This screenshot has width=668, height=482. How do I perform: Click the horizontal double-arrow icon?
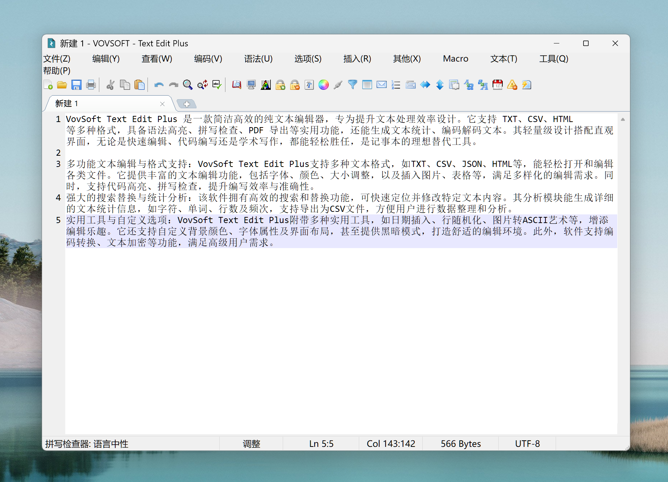click(x=425, y=85)
